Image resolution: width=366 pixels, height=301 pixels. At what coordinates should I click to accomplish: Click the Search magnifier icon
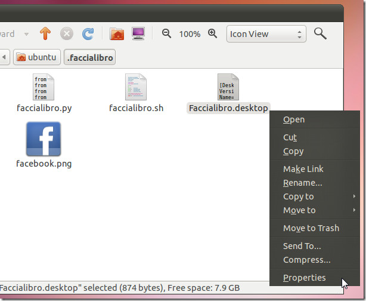coord(320,33)
